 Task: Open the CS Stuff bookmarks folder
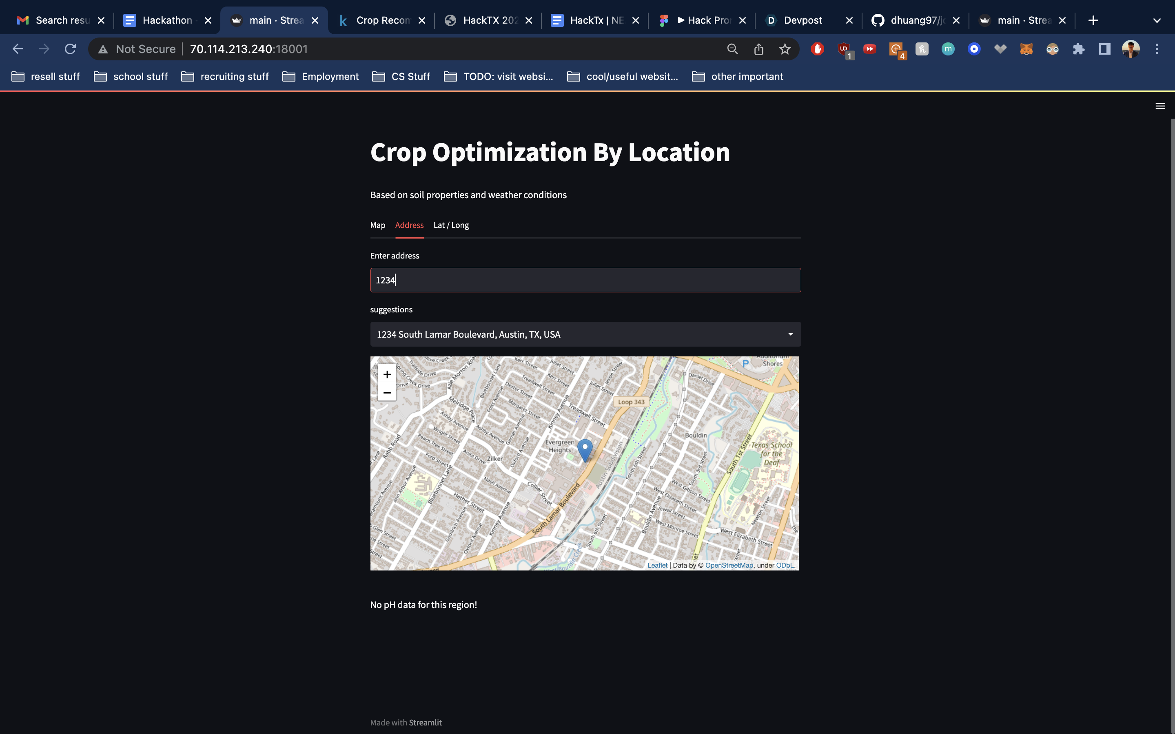coord(401,77)
